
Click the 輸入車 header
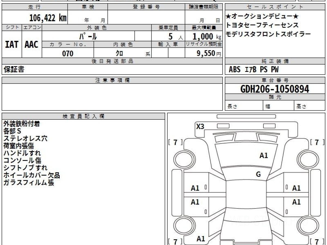[168, 44]
